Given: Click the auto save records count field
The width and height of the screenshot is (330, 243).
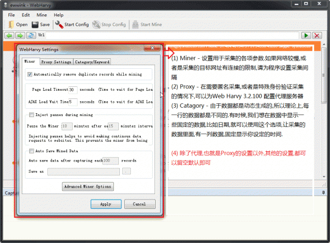Looking at the screenshot, I should pyautogui.click(x=111, y=161).
